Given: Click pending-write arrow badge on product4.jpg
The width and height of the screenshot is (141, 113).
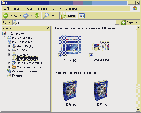Looking at the screenshot, I should click(x=91, y=55).
